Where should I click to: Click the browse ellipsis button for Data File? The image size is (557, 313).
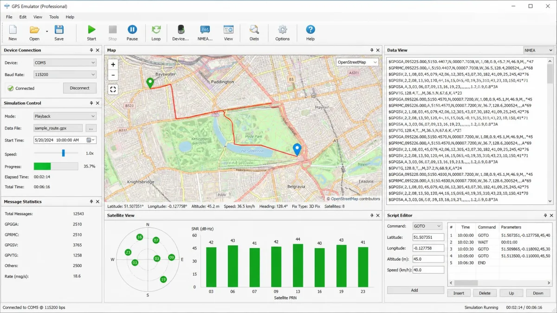pyautogui.click(x=91, y=128)
